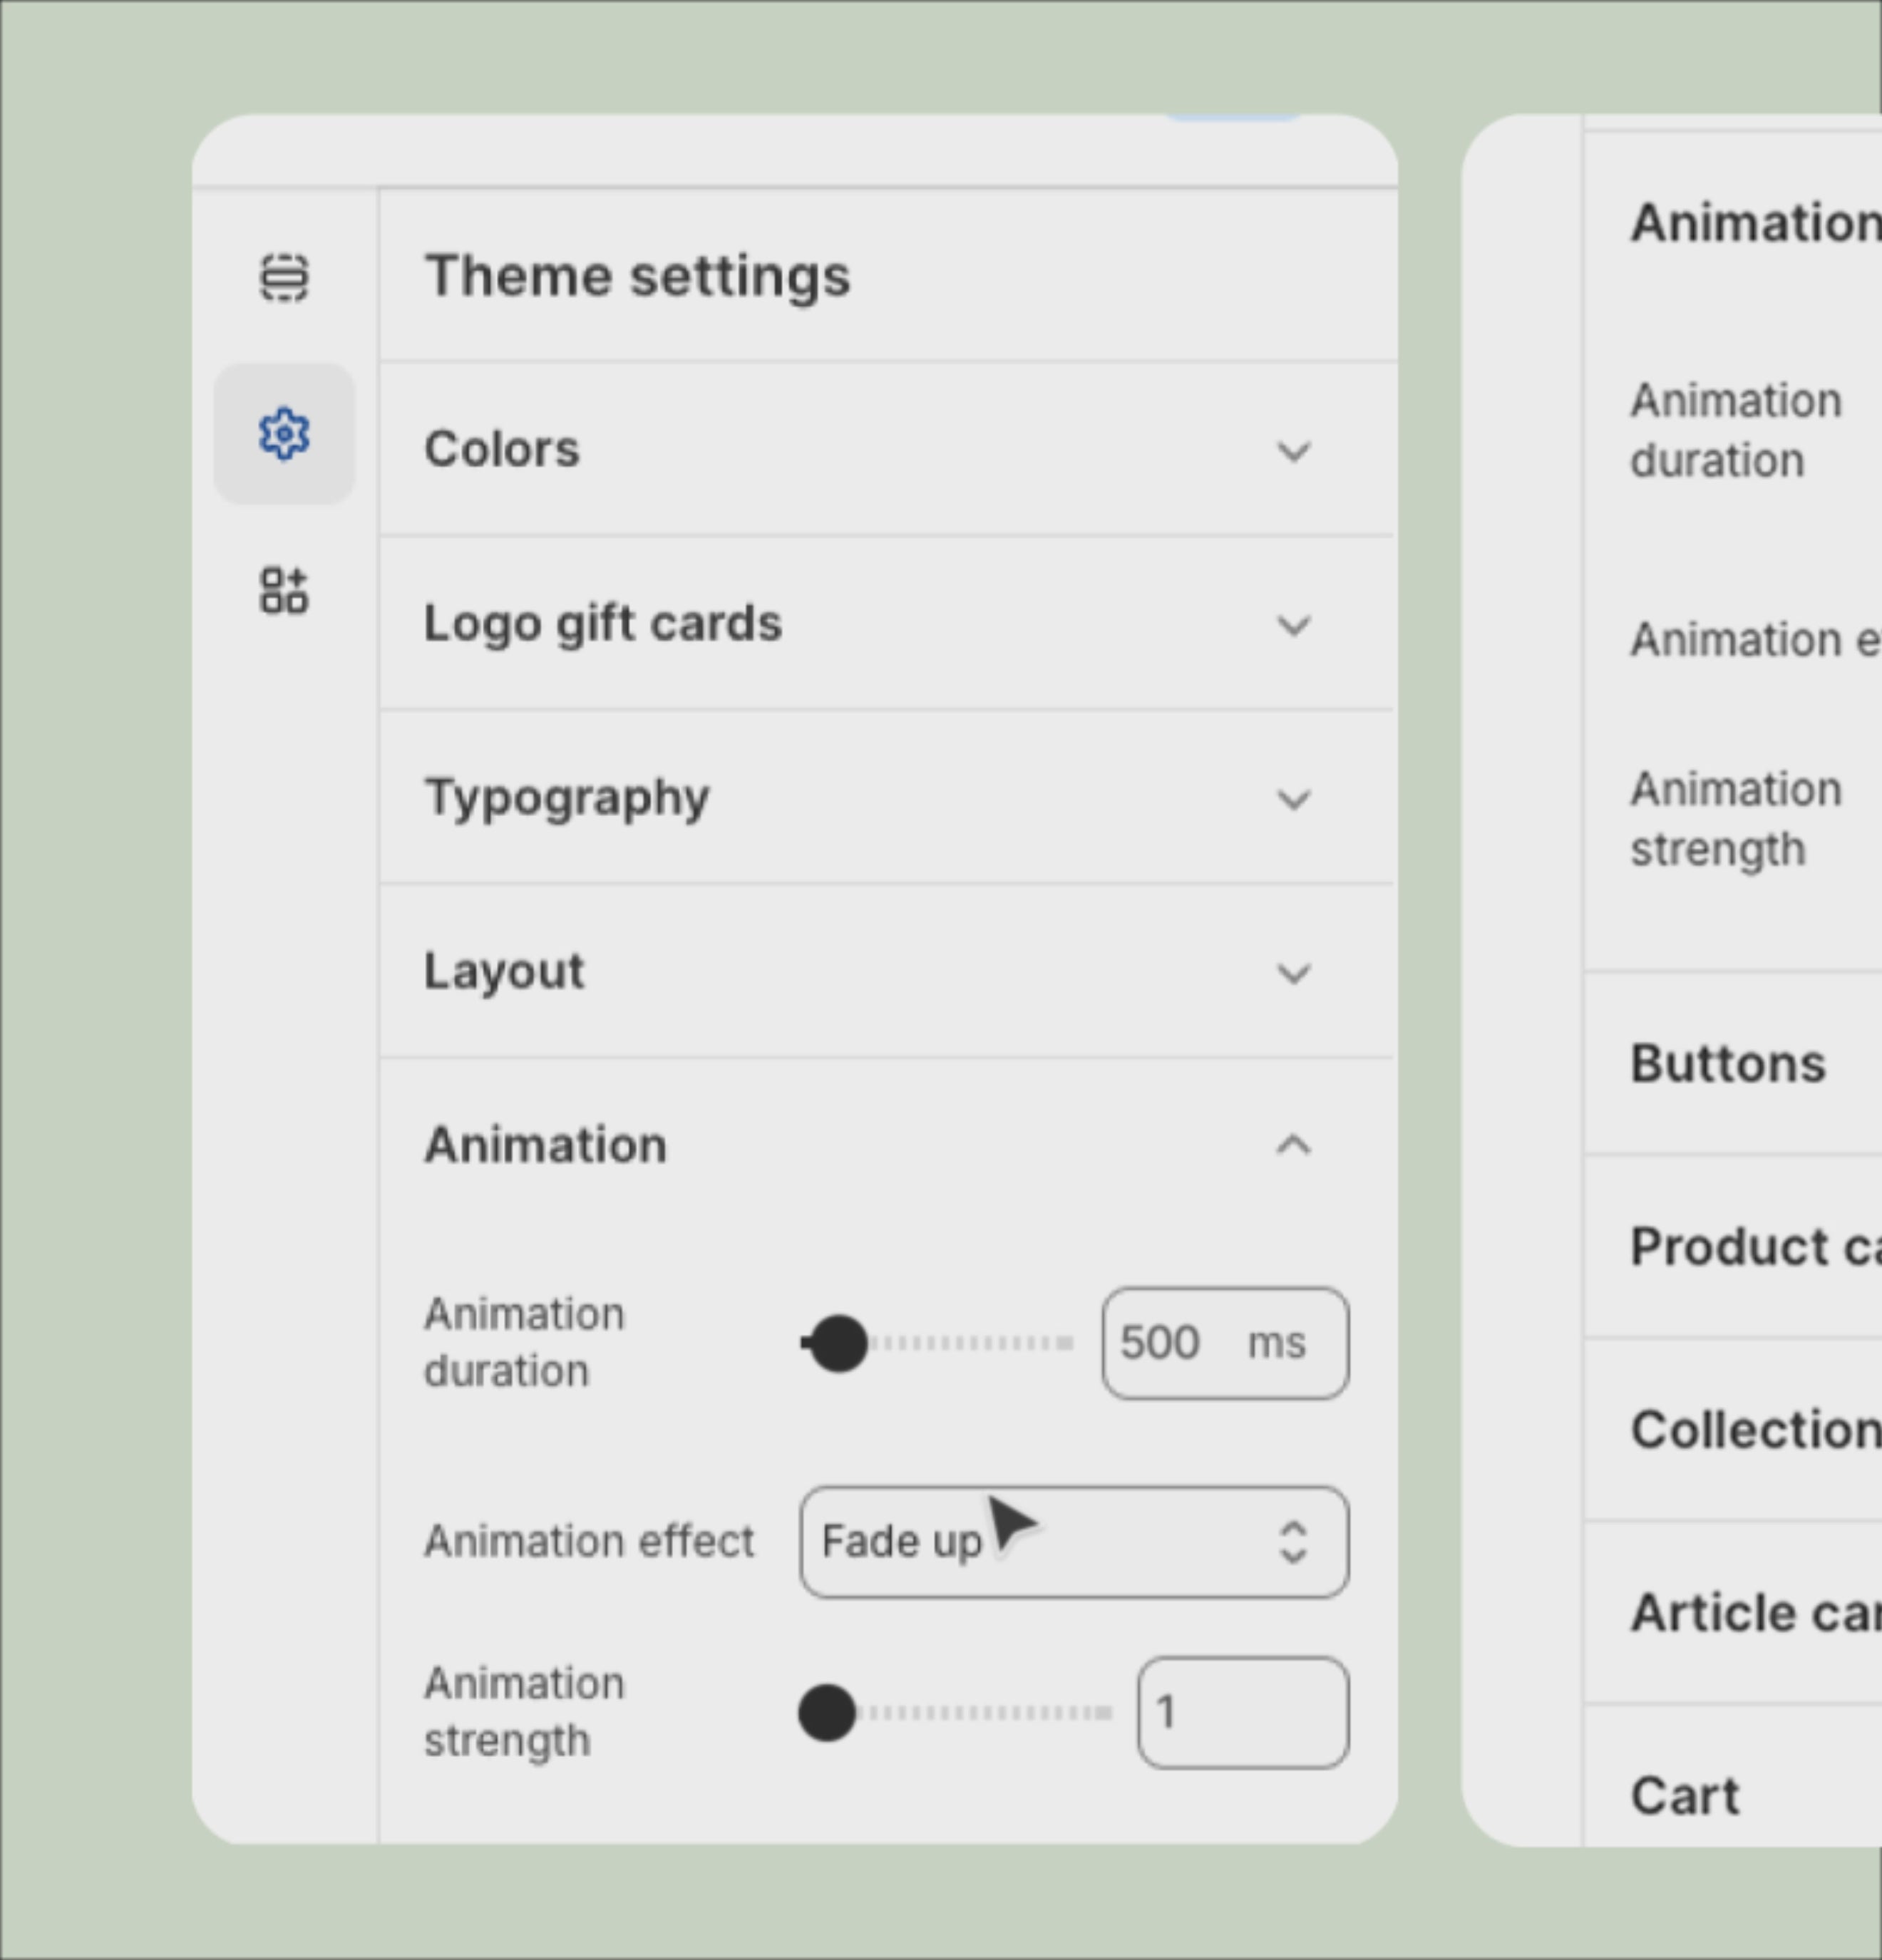Collapse the Animation section chevron
Viewport: 1882px width, 1960px height.
[x=1293, y=1145]
